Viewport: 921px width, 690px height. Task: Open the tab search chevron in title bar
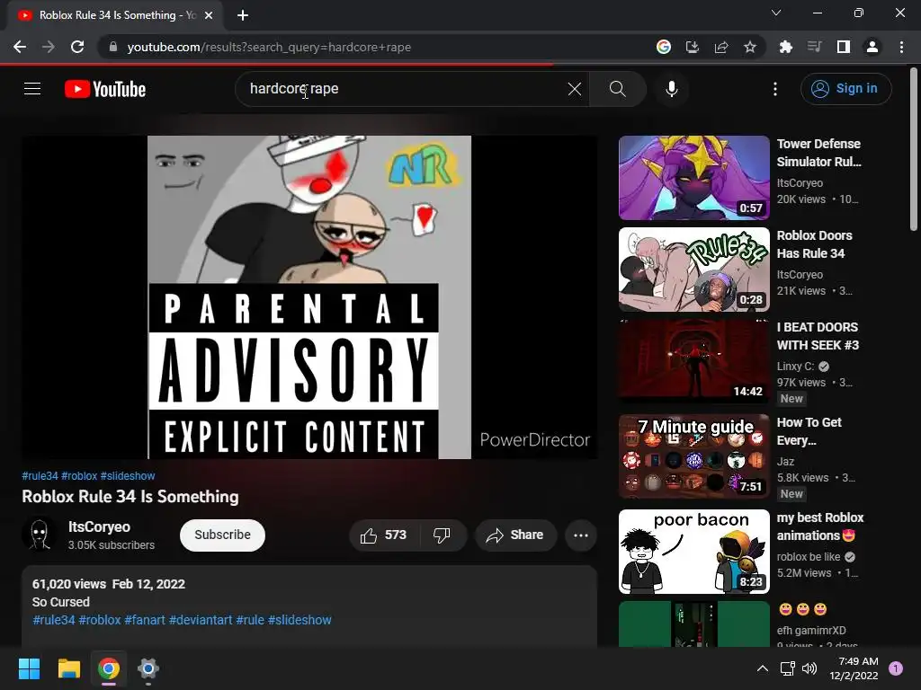click(x=776, y=13)
